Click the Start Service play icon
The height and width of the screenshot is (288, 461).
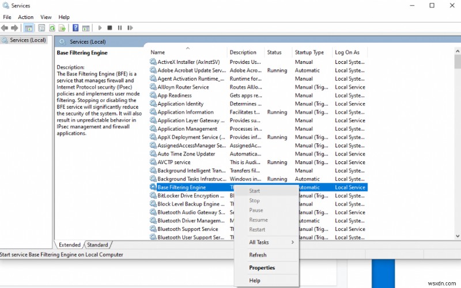coord(100,28)
